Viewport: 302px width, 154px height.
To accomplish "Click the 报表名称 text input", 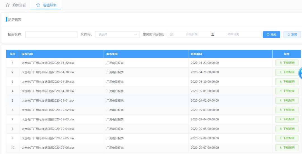I will tap(51, 35).
